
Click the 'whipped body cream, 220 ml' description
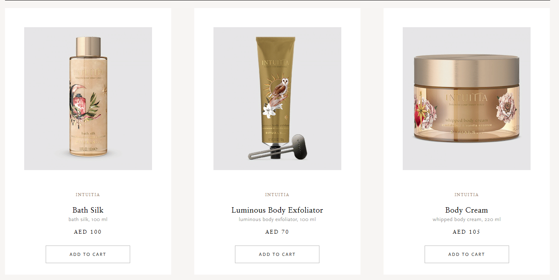pos(466,219)
